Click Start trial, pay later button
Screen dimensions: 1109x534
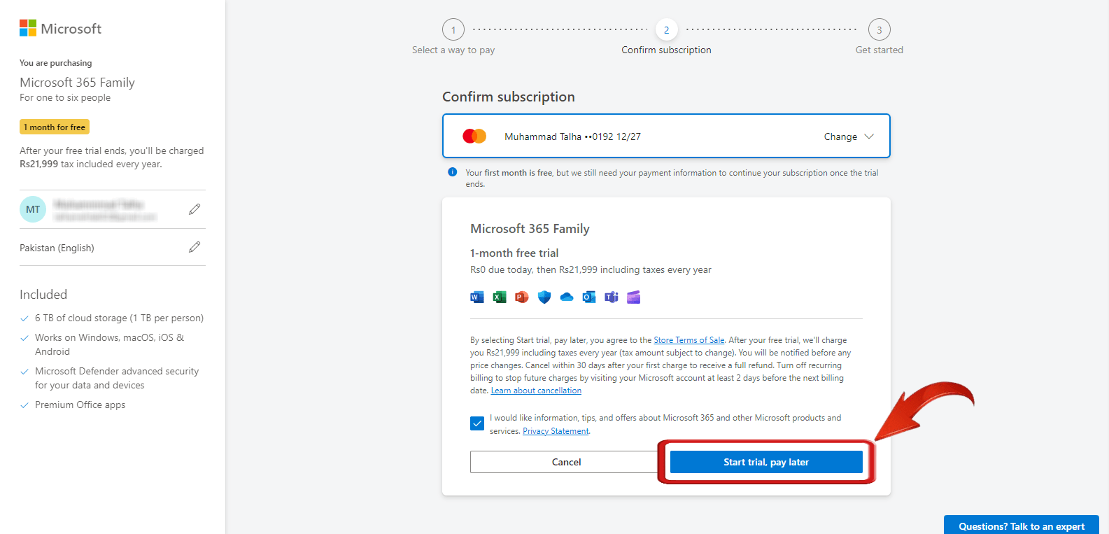point(766,462)
